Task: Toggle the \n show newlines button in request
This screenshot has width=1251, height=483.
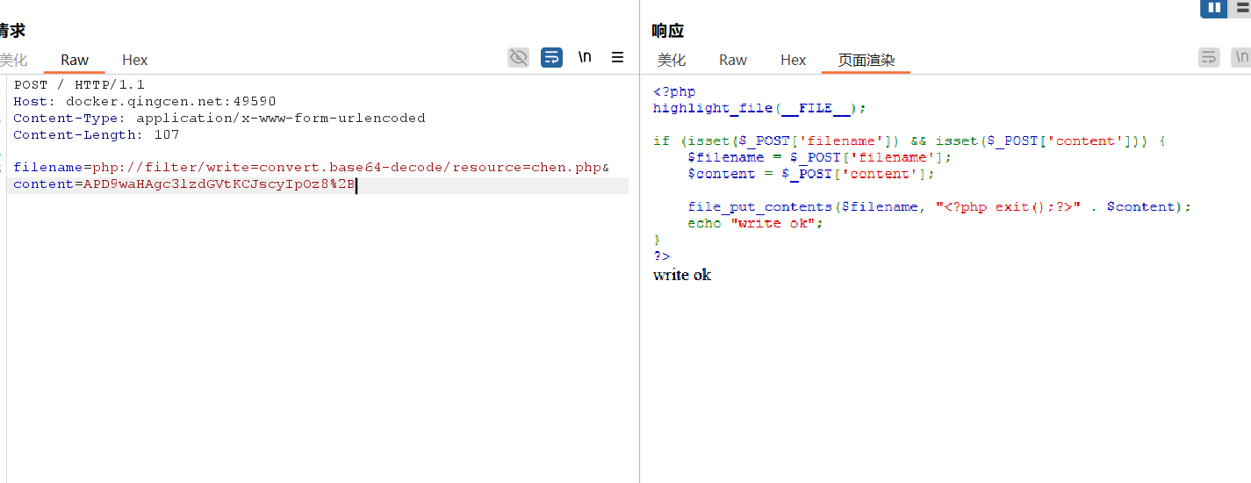Action: click(x=585, y=57)
